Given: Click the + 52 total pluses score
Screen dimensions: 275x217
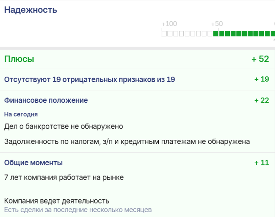Looking at the screenshot, I should [x=260, y=59].
